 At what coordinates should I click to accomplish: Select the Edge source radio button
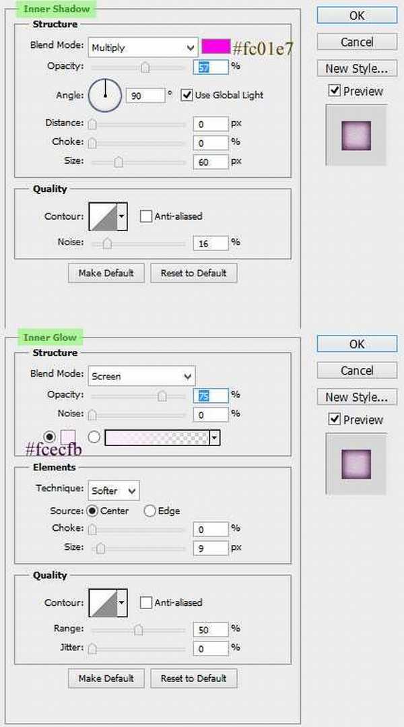(x=149, y=511)
